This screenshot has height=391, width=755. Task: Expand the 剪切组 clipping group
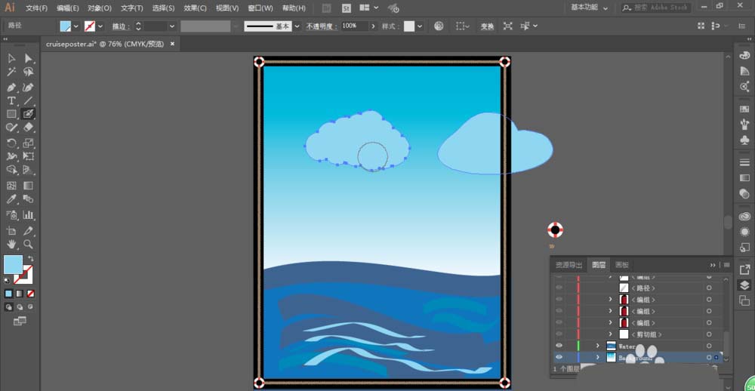coord(611,334)
